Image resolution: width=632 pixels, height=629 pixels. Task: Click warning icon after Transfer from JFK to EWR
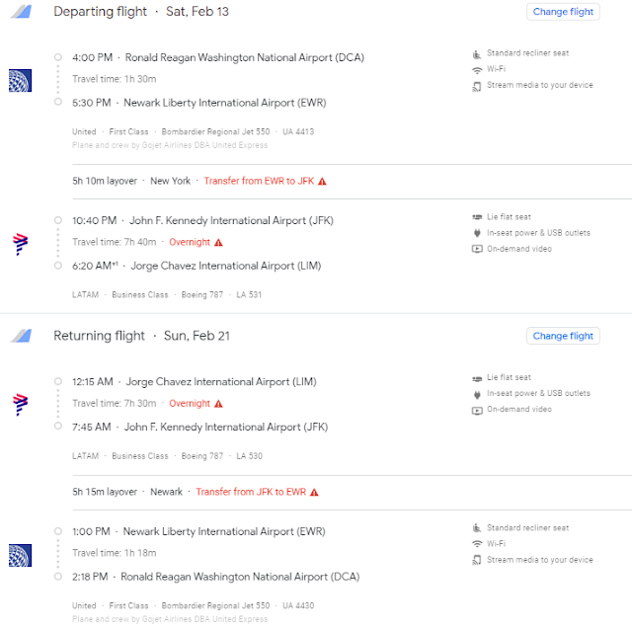314,492
